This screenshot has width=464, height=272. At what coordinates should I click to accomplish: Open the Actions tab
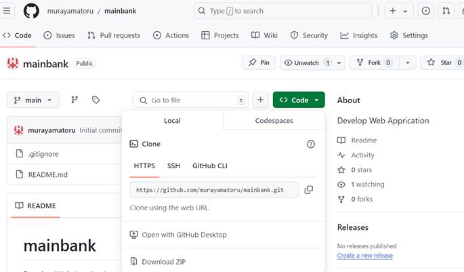click(171, 35)
